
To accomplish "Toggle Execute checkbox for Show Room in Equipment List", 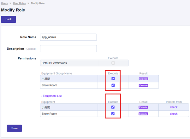I will 113,114.
